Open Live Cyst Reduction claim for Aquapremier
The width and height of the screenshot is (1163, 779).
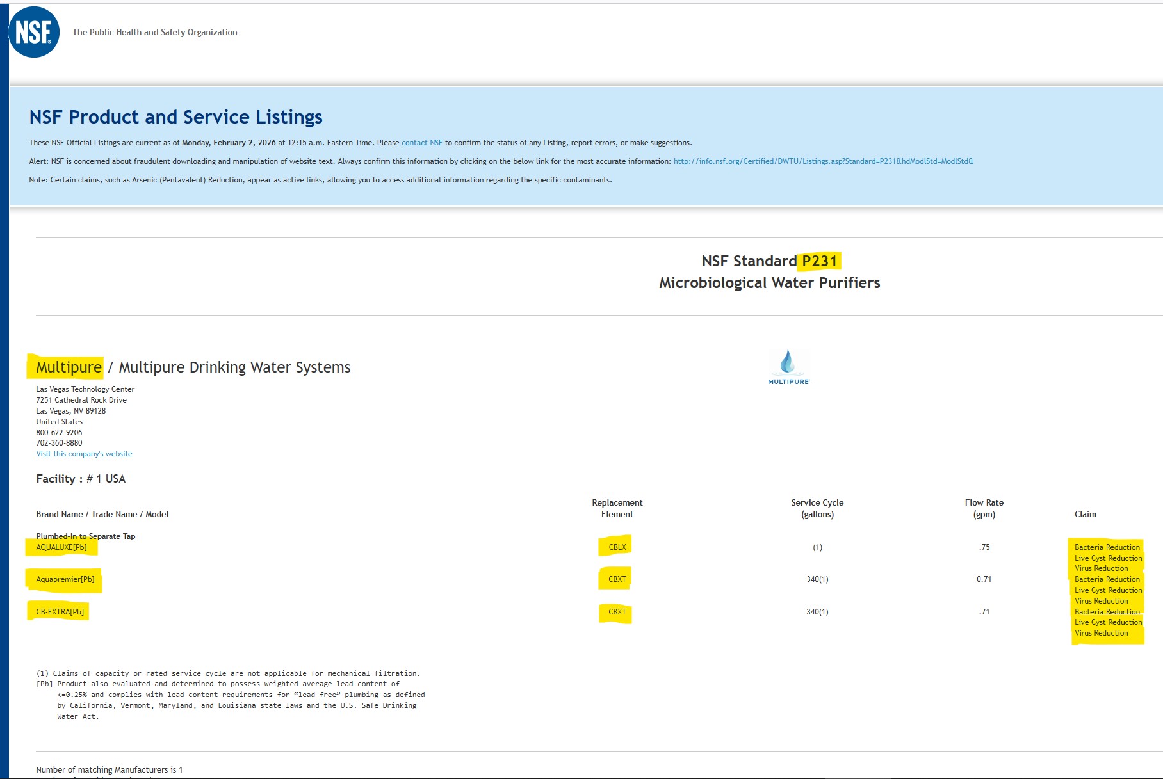point(1108,590)
